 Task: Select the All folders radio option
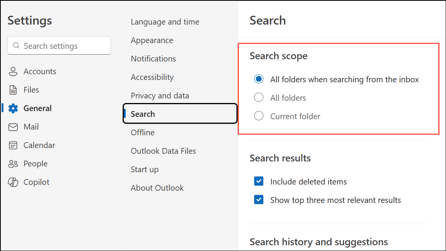click(259, 98)
